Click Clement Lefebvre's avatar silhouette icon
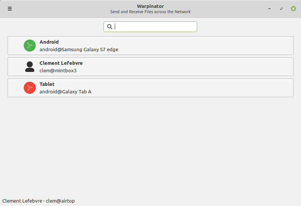The height and width of the screenshot is (206, 301). [x=29, y=67]
